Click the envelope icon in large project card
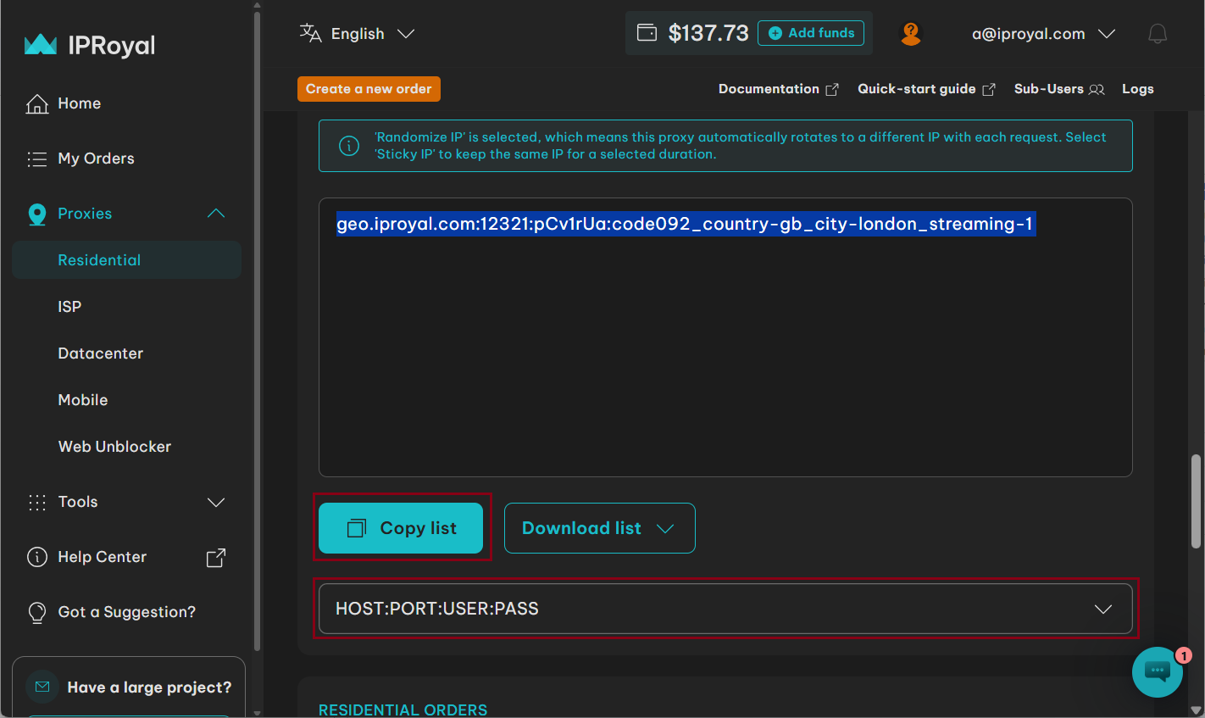1205x718 pixels. click(42, 687)
